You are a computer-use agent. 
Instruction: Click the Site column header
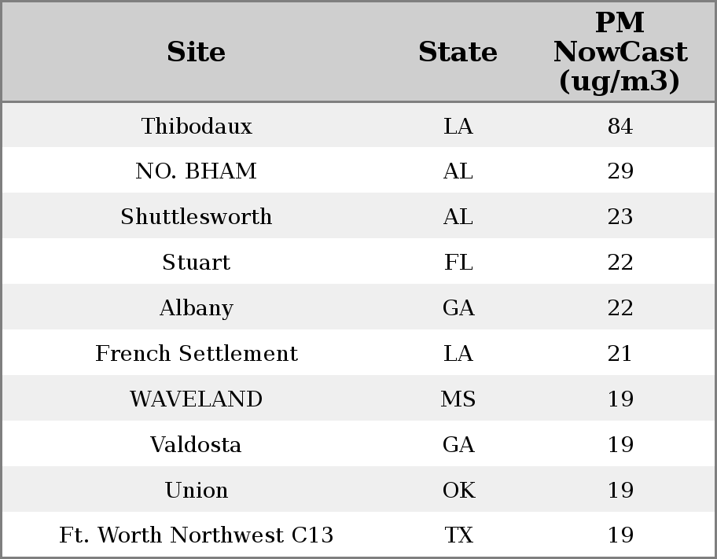coord(196,52)
